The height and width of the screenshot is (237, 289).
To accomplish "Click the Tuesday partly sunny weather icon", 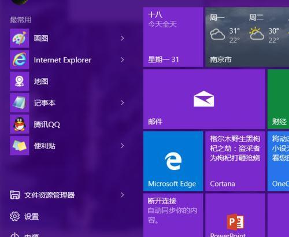I will tap(257, 34).
